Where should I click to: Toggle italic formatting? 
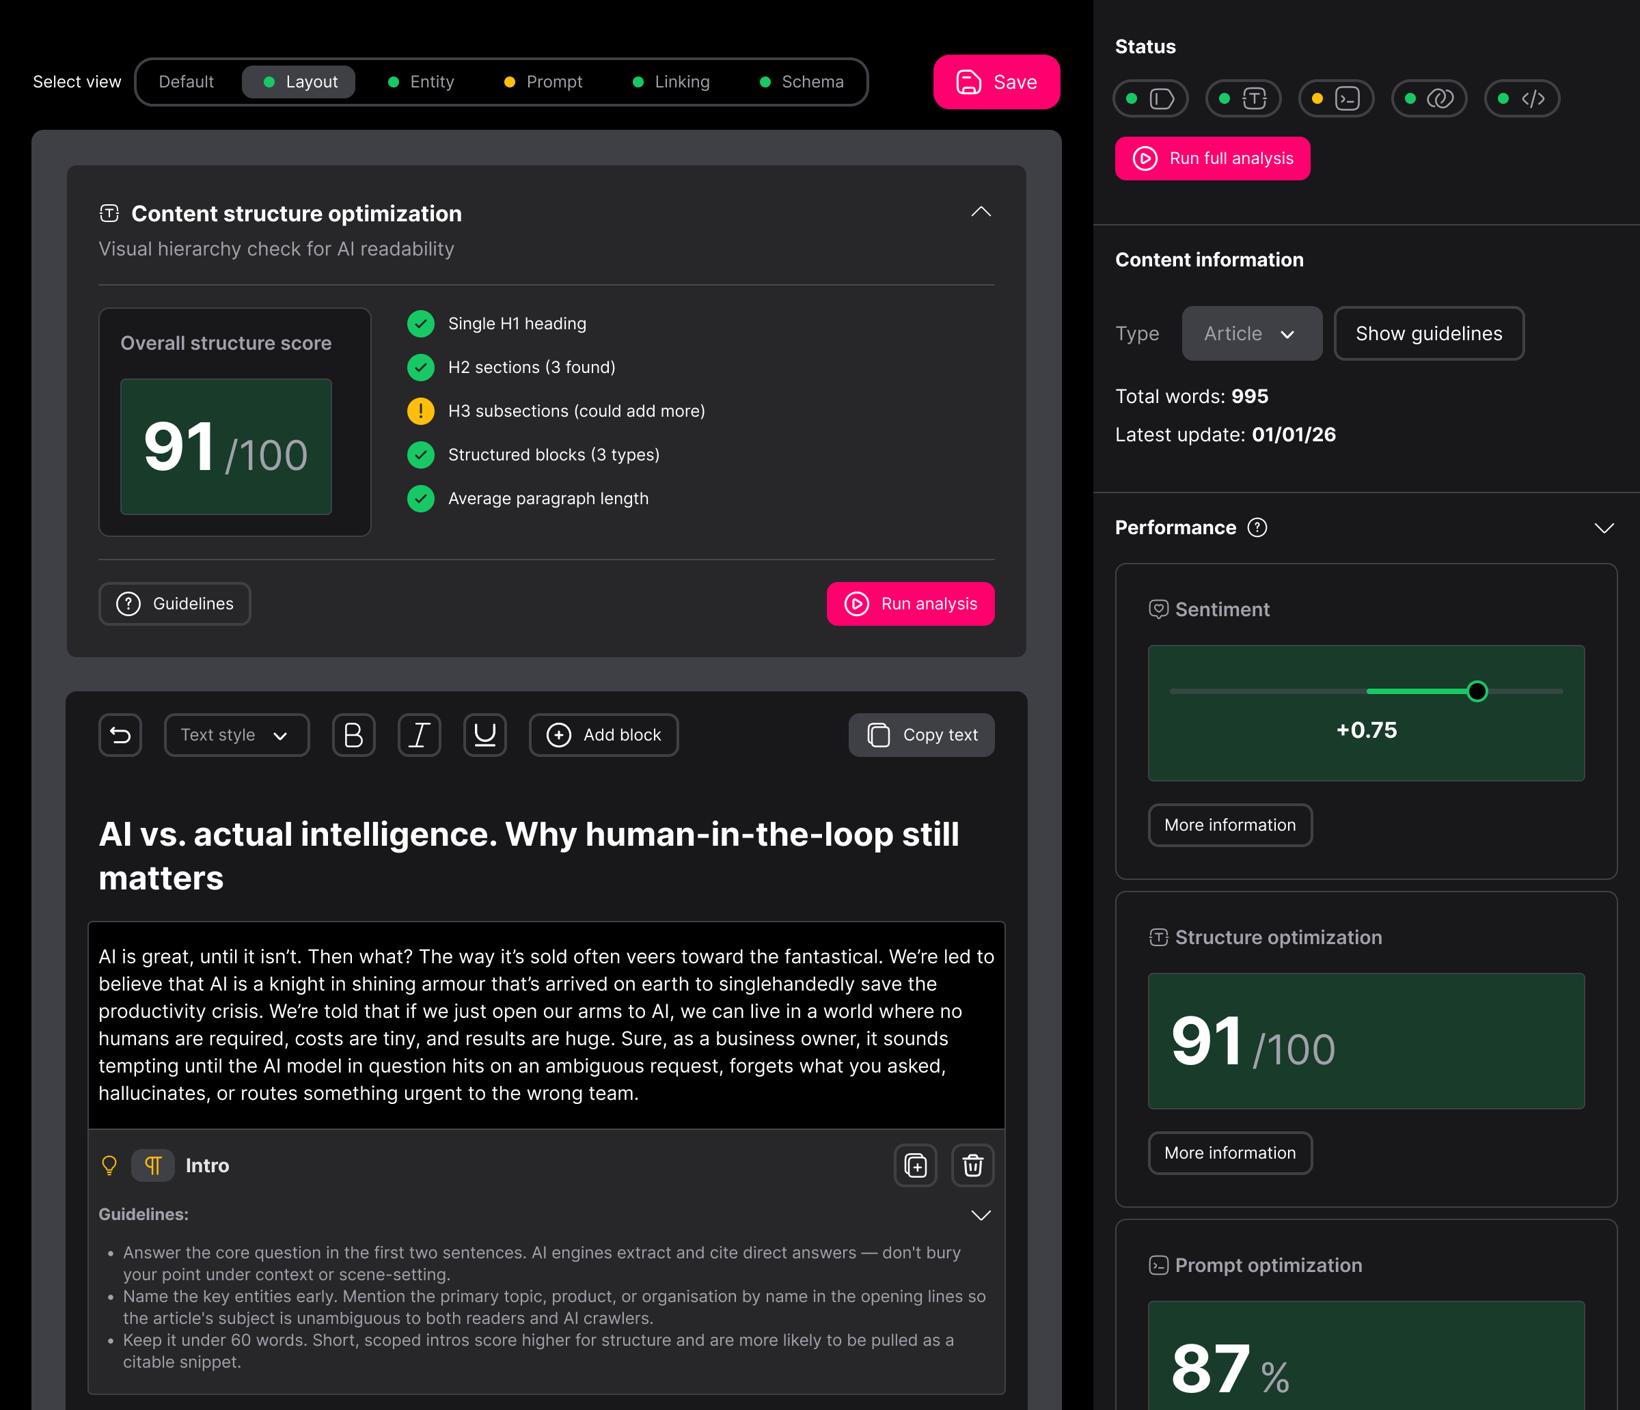[420, 735]
